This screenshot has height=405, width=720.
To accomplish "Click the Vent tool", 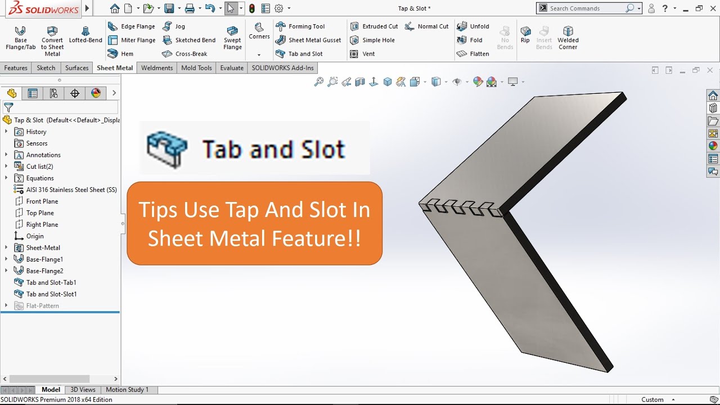I will click(x=362, y=54).
